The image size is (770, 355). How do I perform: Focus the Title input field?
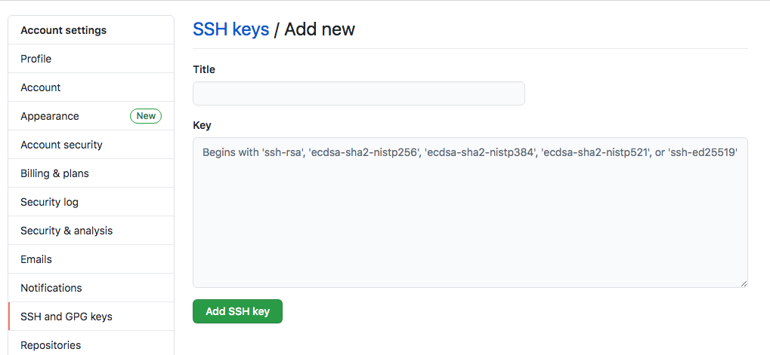[x=359, y=93]
